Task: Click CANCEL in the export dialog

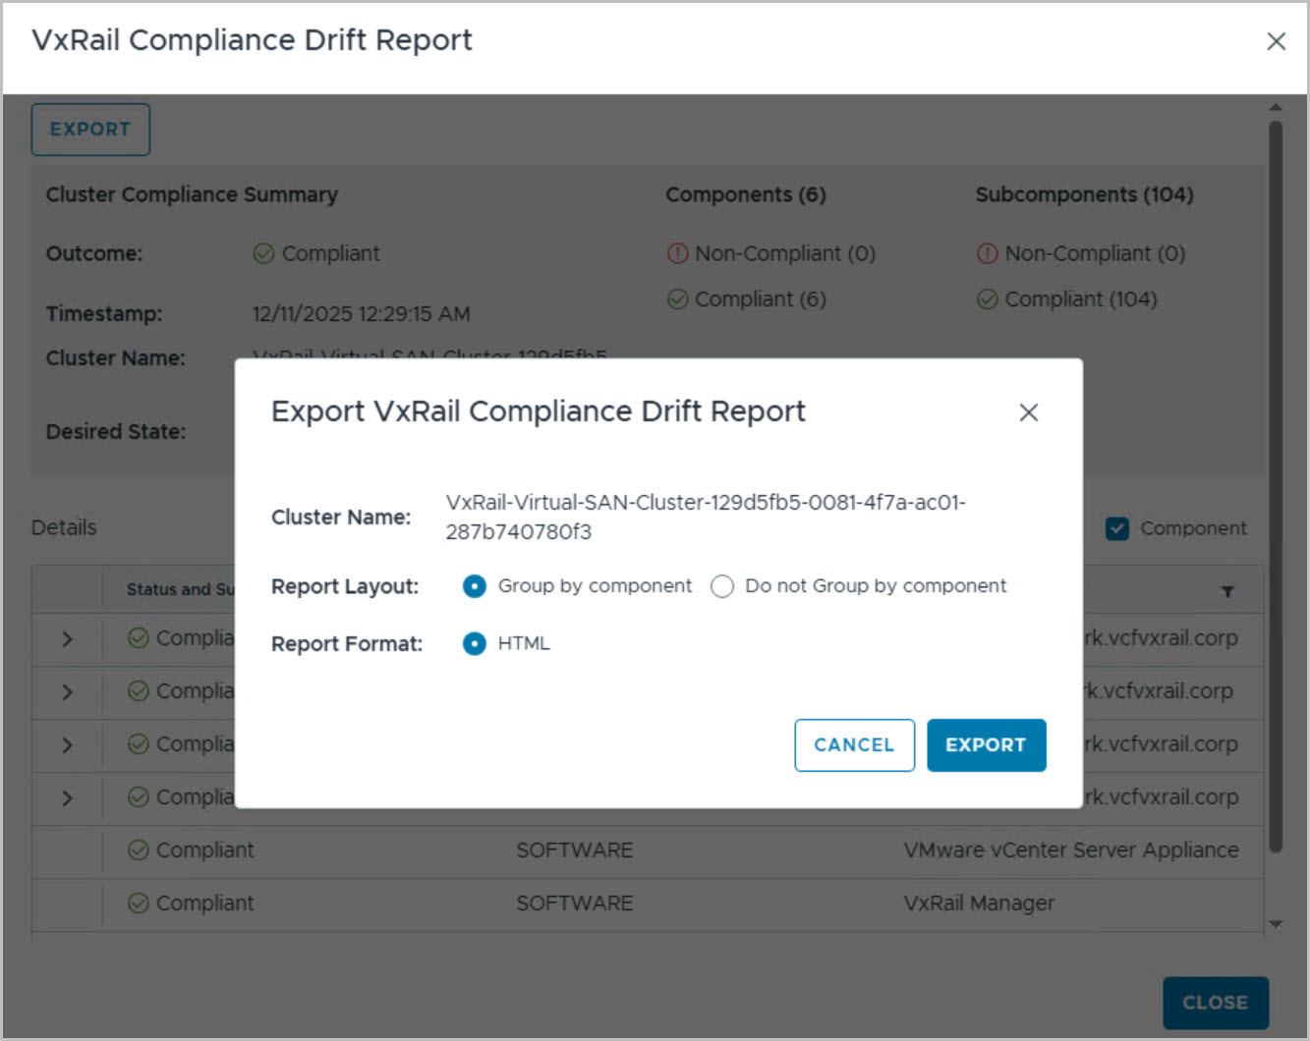Action: [854, 745]
